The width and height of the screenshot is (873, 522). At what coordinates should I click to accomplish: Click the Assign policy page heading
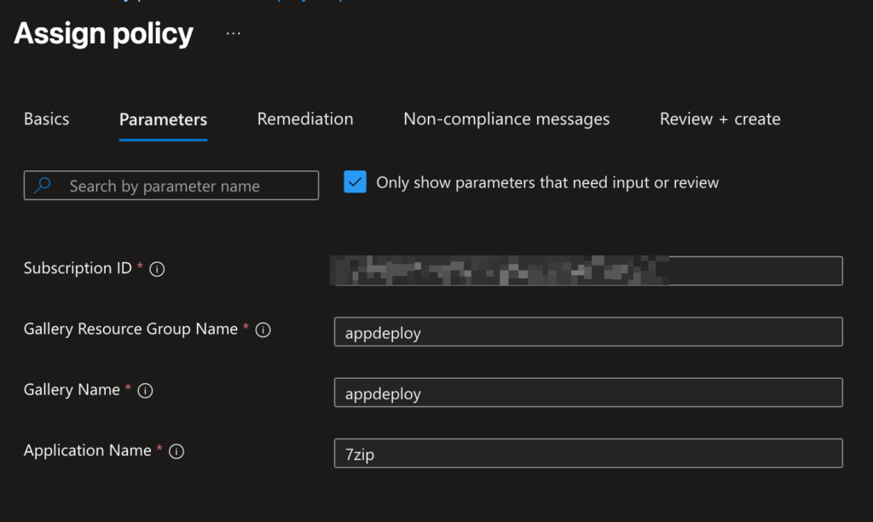[x=104, y=34]
